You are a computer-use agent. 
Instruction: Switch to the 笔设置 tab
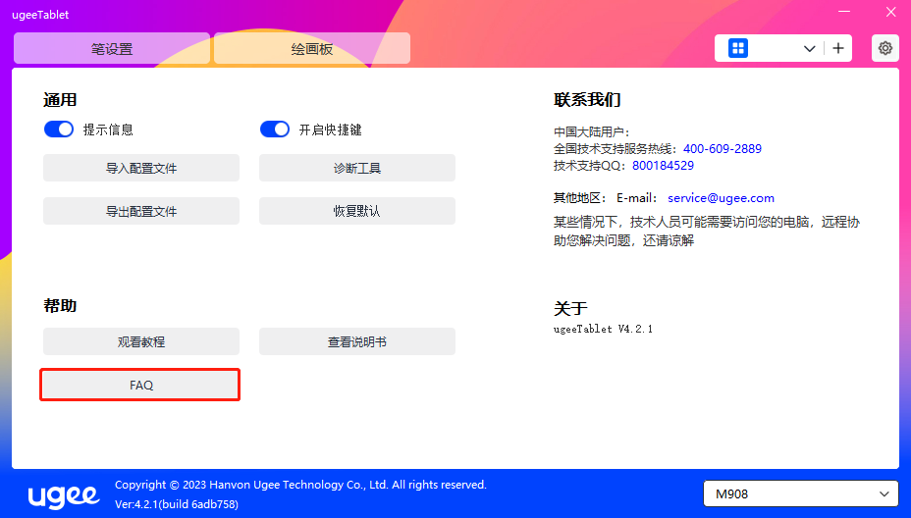(112, 48)
